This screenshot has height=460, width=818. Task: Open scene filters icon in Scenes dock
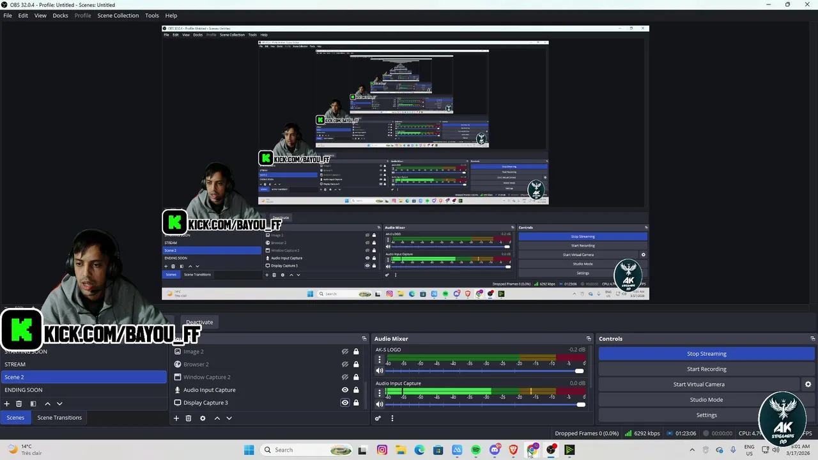pyautogui.click(x=33, y=404)
